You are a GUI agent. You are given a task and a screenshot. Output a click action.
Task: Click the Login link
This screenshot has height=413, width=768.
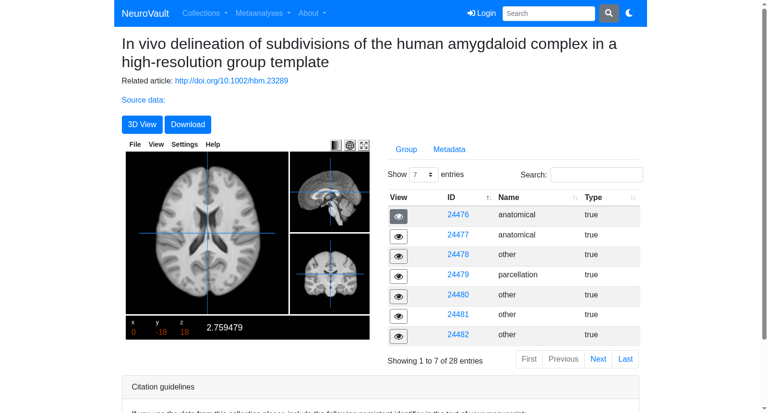(x=482, y=13)
